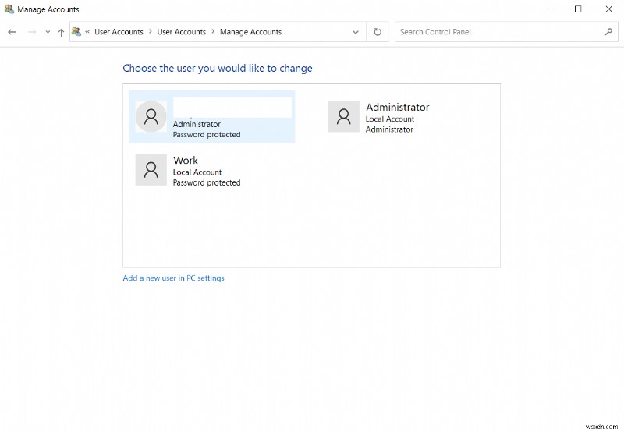Image resolution: width=624 pixels, height=432 pixels.
Task: Click the Work account name
Action: click(186, 161)
